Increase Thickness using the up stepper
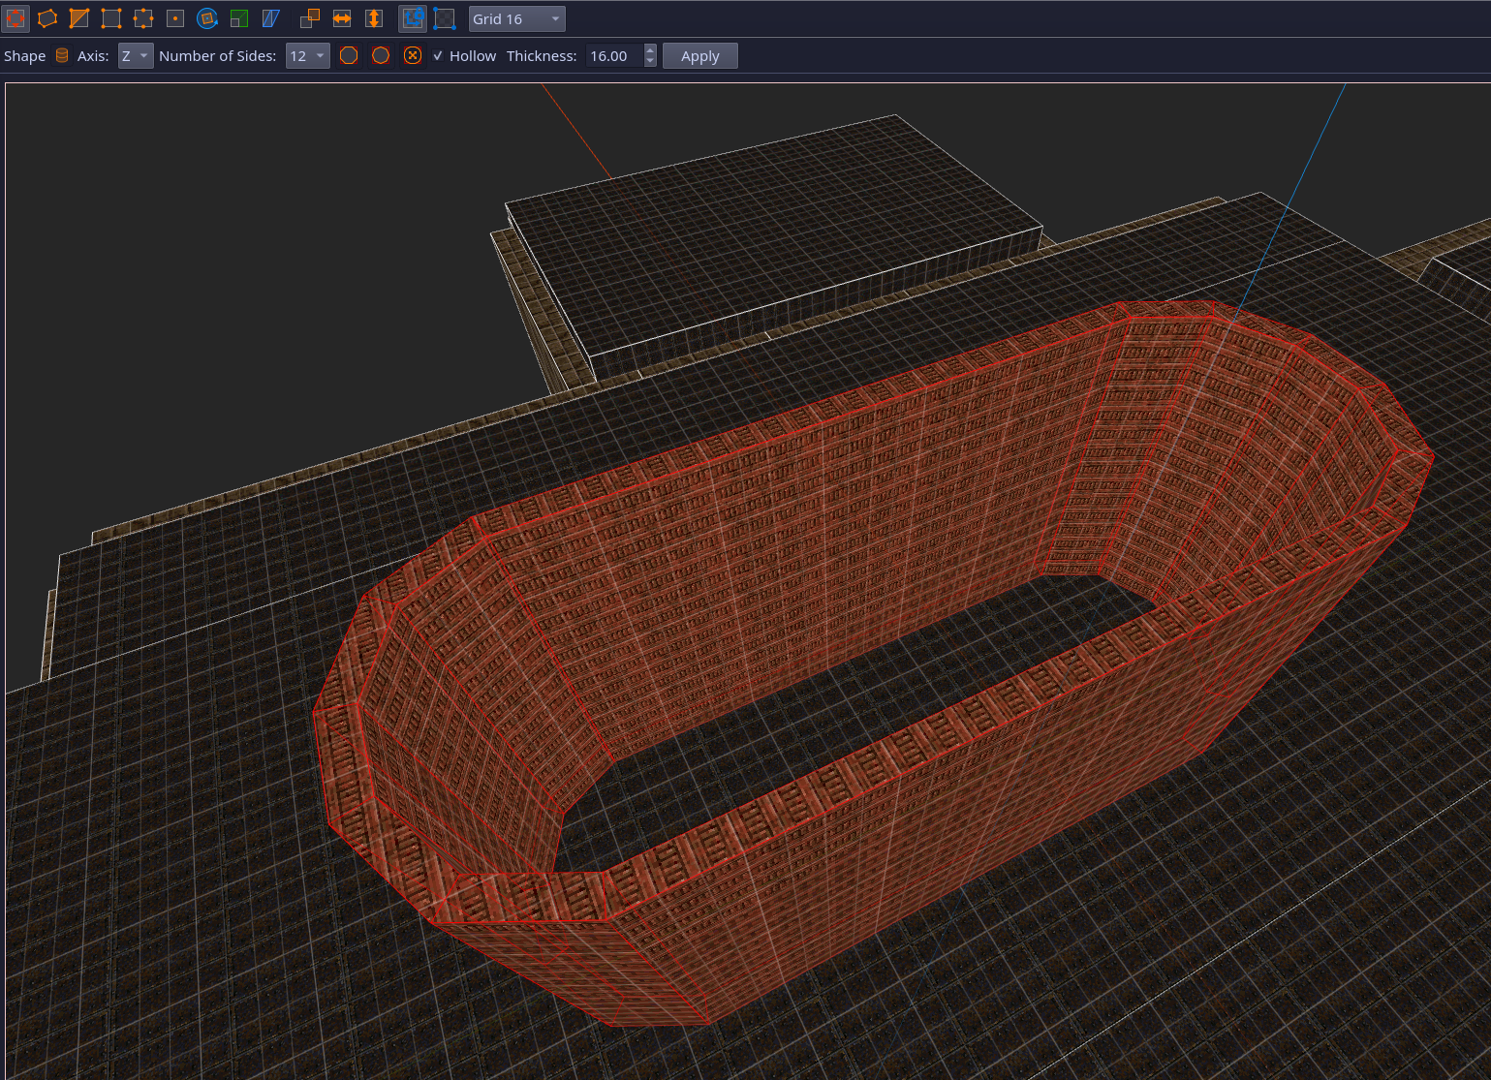This screenshot has width=1491, height=1080. tap(650, 50)
